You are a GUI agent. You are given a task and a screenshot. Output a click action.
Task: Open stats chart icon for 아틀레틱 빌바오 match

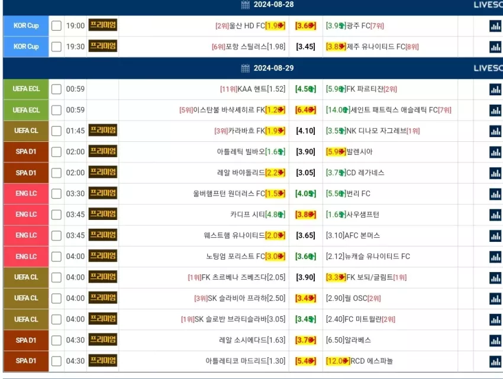tap(495, 153)
